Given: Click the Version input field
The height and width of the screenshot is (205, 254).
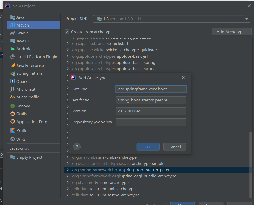Looking at the screenshot, I should (151, 111).
